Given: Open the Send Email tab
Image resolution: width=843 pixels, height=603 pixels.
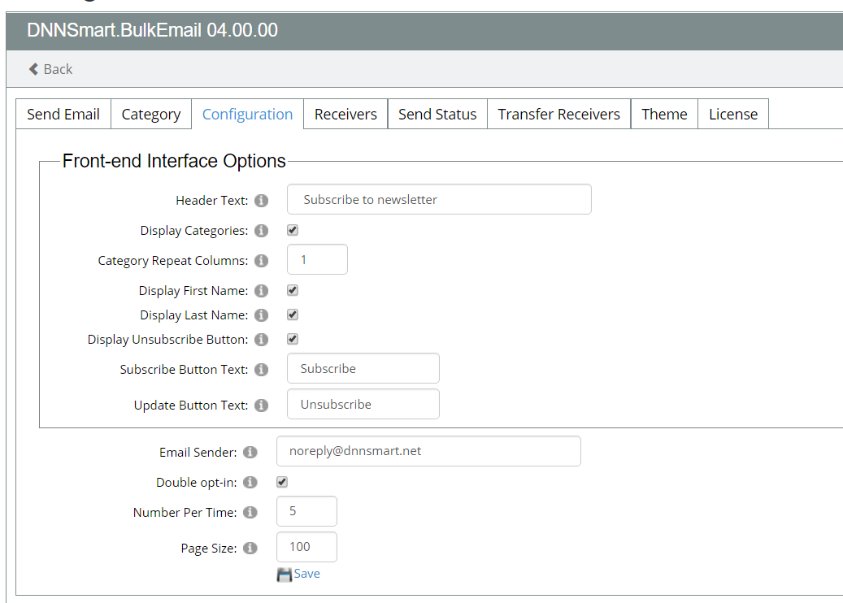Looking at the screenshot, I should click(x=63, y=114).
